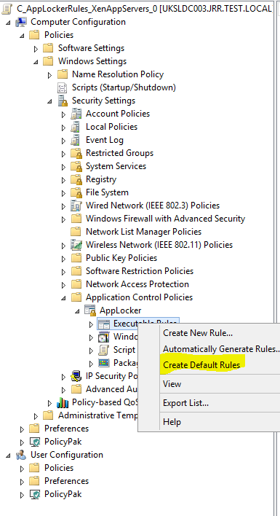
Task: Click the Security Settings lock icon
Action: [62, 101]
